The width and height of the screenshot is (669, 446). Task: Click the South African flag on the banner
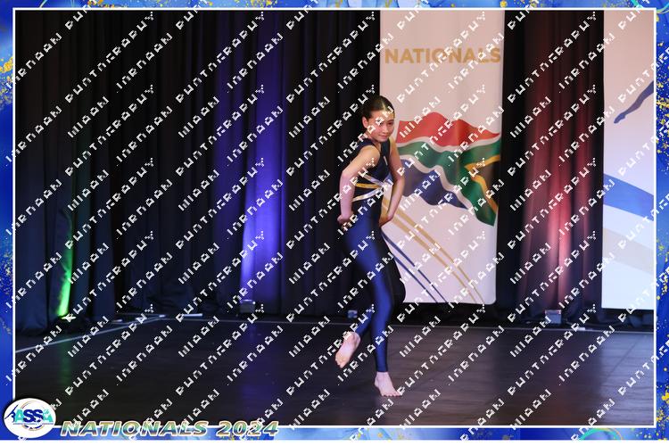pyautogui.click(x=449, y=169)
